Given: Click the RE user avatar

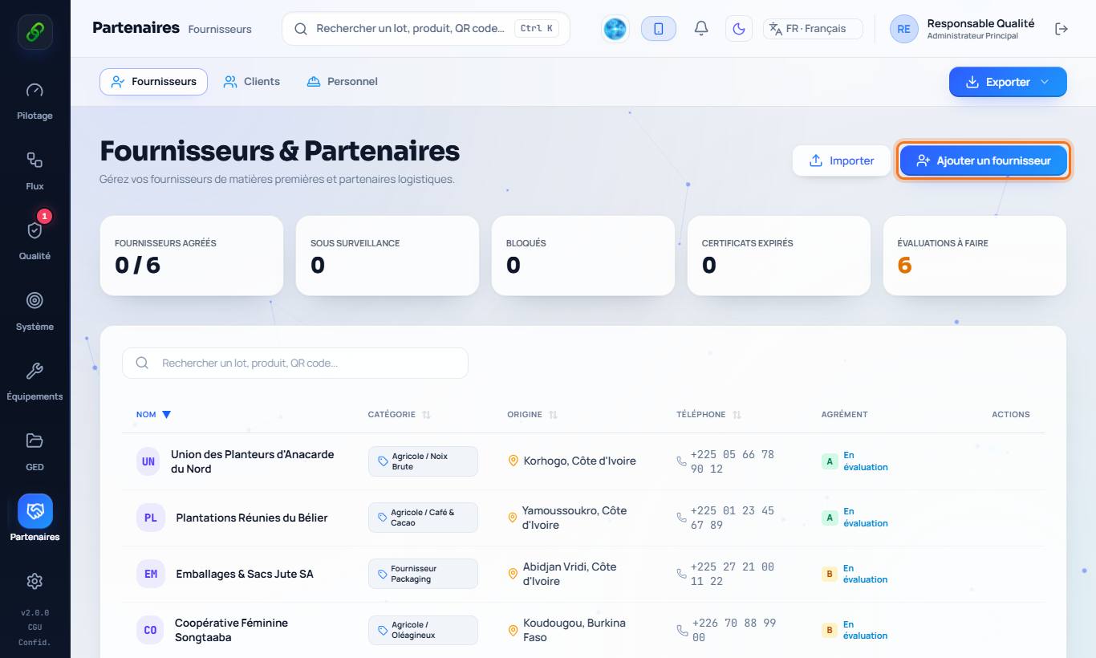Looking at the screenshot, I should point(903,29).
